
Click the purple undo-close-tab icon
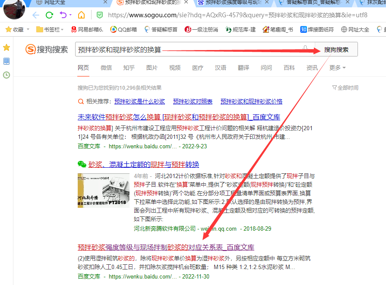(x=63, y=15)
